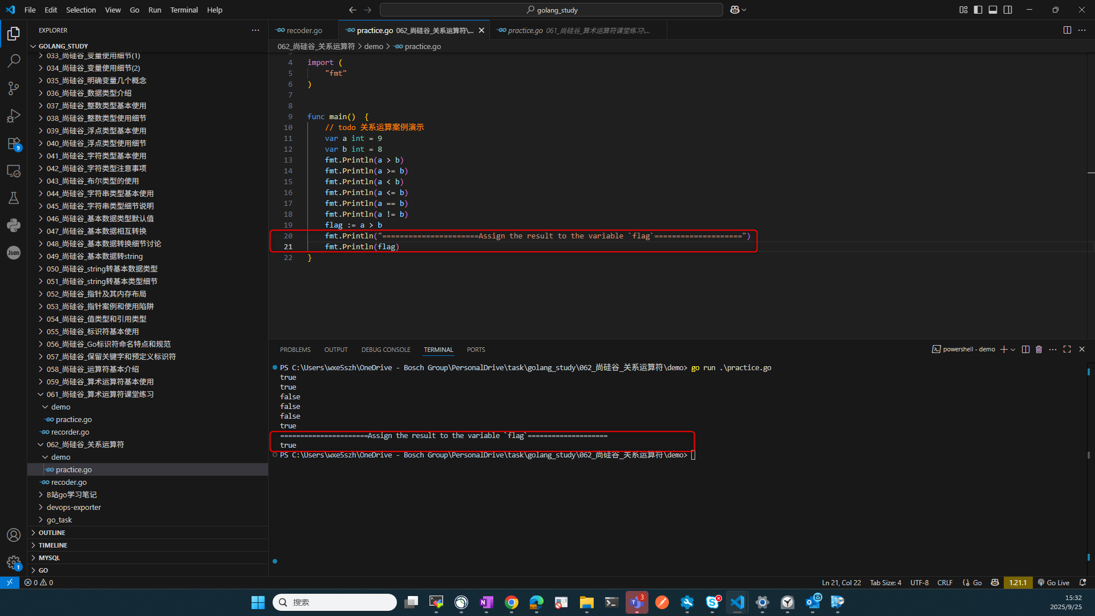Click the Kill Terminal trash icon
This screenshot has width=1095, height=616.
1039,350
